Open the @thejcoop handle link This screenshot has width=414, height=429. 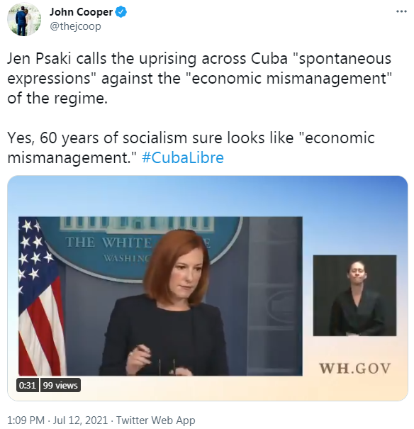[x=75, y=26]
